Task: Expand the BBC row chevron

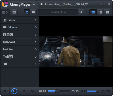Action: [x=36, y=35]
